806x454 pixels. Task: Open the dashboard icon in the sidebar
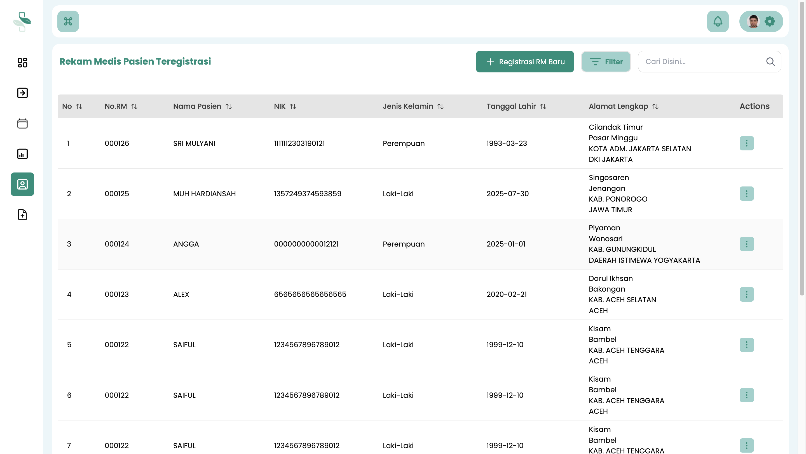pyautogui.click(x=22, y=63)
